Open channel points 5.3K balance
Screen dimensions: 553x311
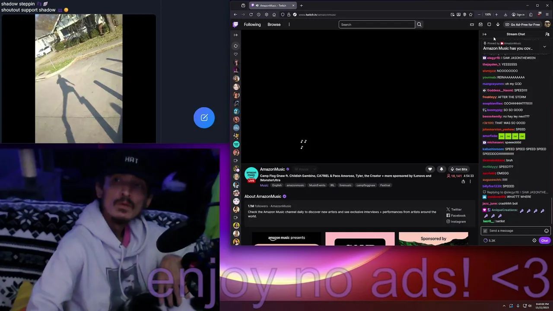click(x=489, y=241)
